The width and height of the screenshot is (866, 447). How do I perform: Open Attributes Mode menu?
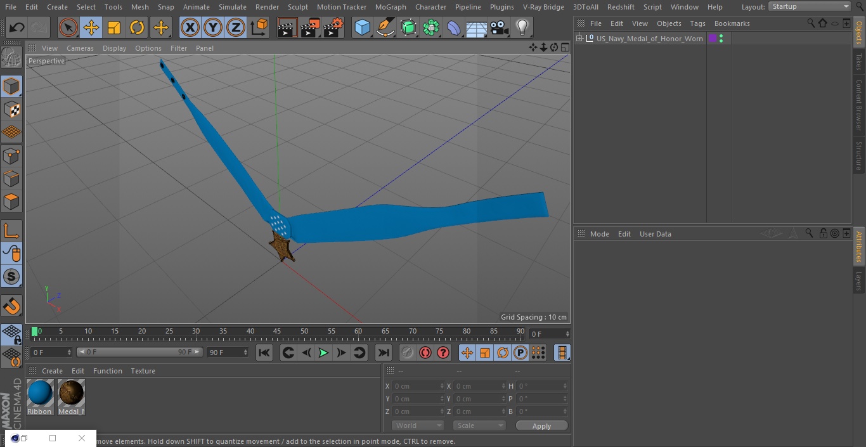coord(599,234)
